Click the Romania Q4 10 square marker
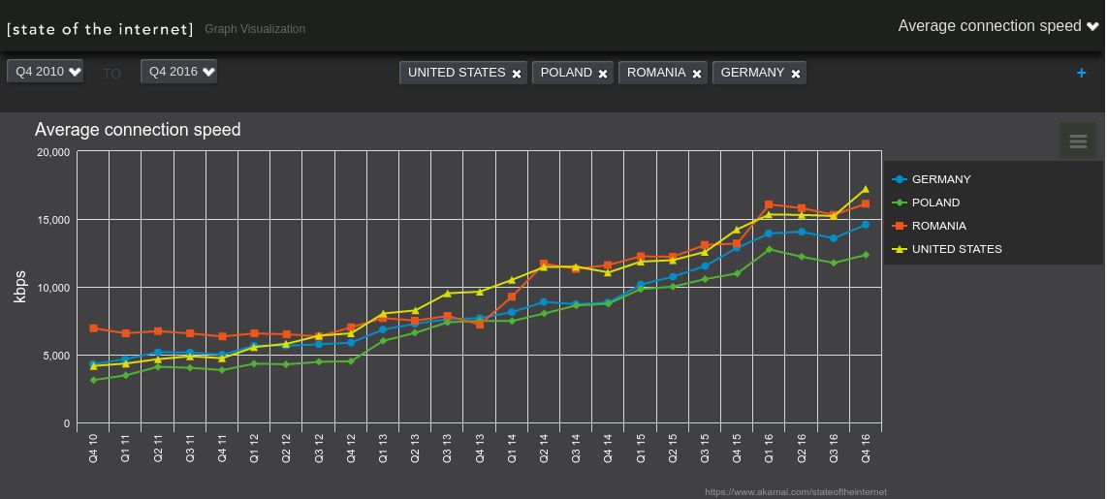 (93, 328)
